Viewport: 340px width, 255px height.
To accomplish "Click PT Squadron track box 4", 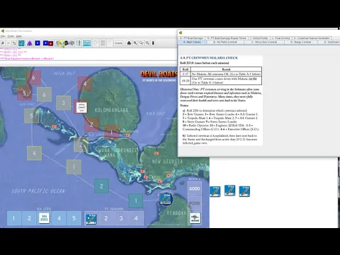I will 136,218.
